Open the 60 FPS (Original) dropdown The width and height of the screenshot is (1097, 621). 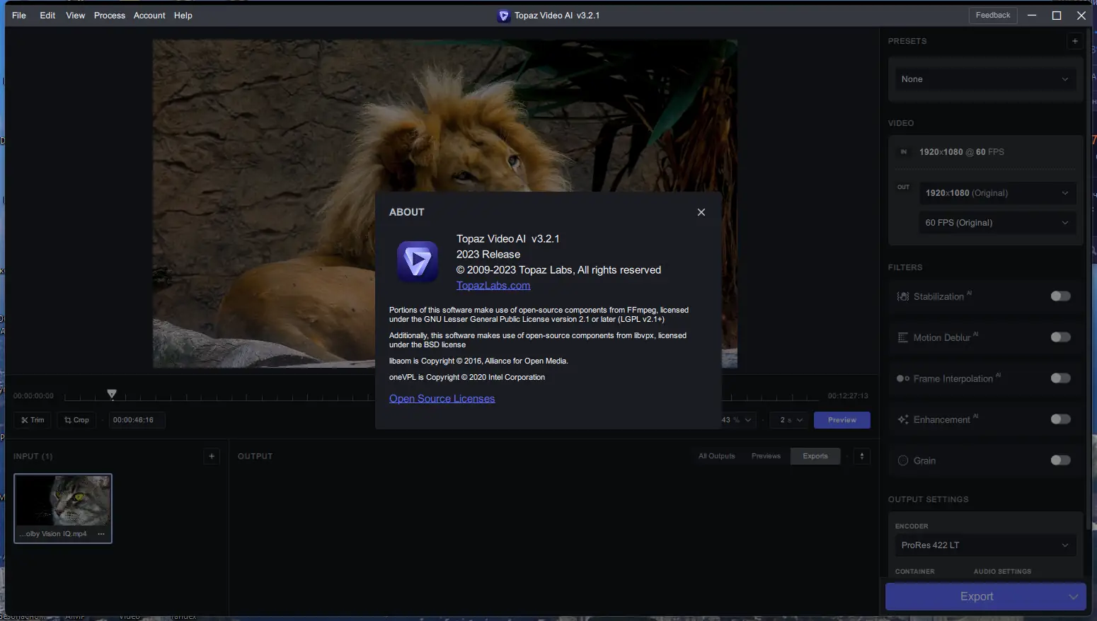[997, 223]
